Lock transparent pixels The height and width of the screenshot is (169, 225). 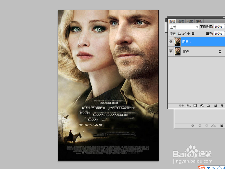179,33
